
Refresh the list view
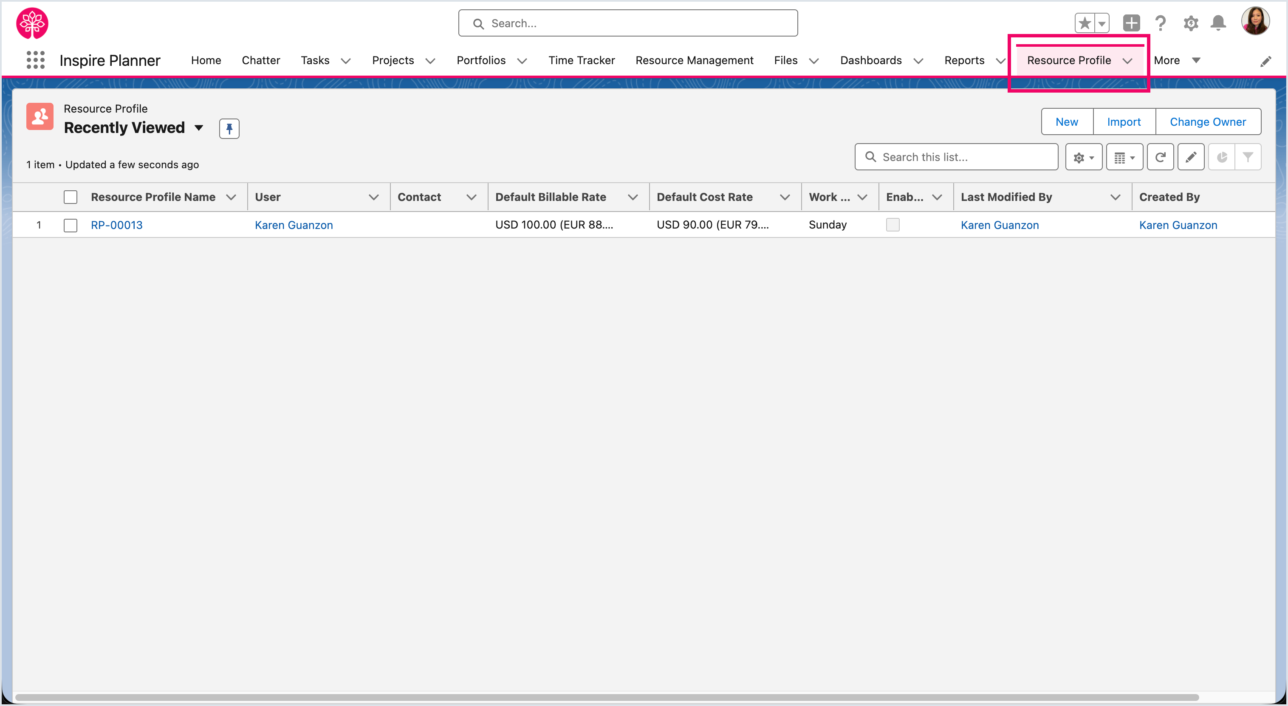1160,158
